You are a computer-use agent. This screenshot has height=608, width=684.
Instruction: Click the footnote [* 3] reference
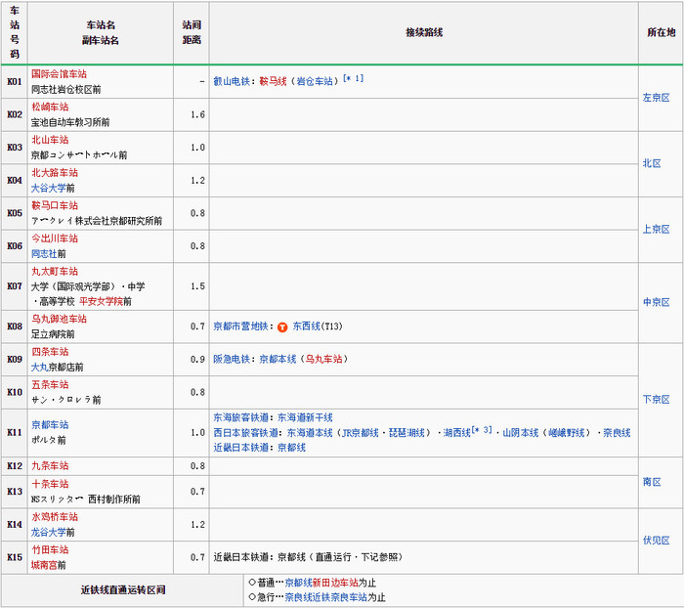pyautogui.click(x=482, y=430)
